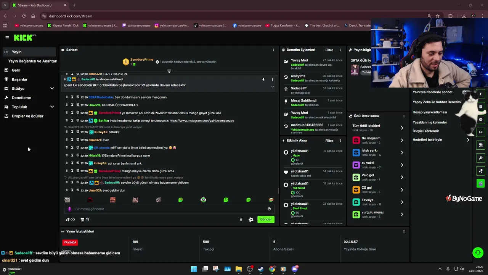Insert the first cat emote from emote row
This screenshot has width=488, height=275.
pyautogui.click(x=67, y=200)
